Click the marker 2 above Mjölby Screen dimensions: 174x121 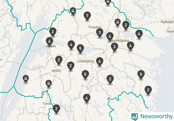tap(59, 61)
